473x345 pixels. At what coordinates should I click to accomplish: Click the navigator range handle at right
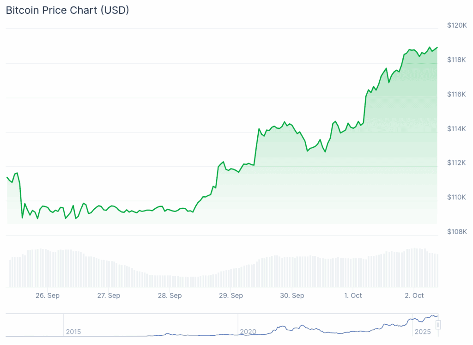tap(438, 325)
